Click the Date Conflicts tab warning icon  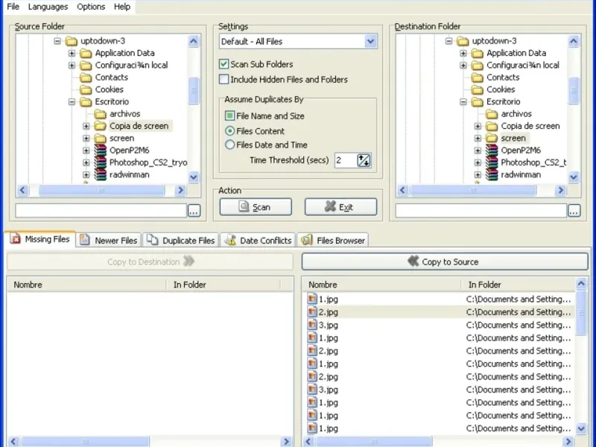tap(230, 240)
